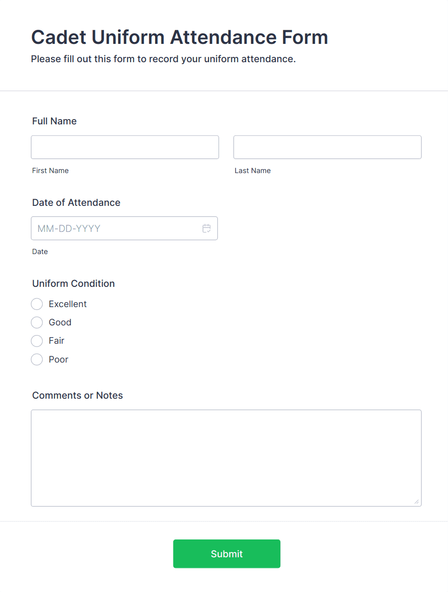Click the Comments or Notes label

(x=78, y=395)
